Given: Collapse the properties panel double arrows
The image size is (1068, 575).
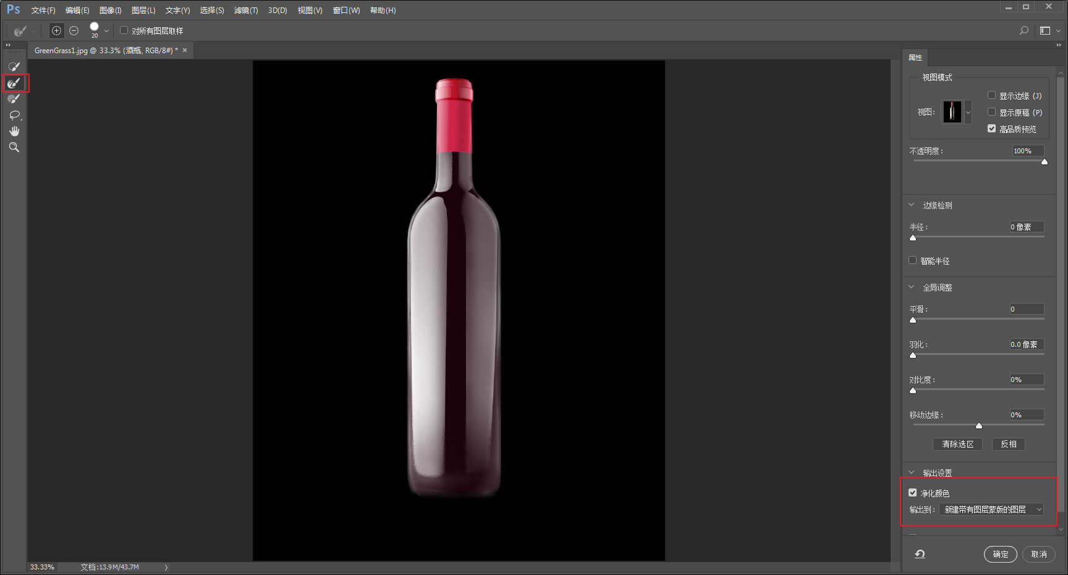Looking at the screenshot, I should point(1059,45).
